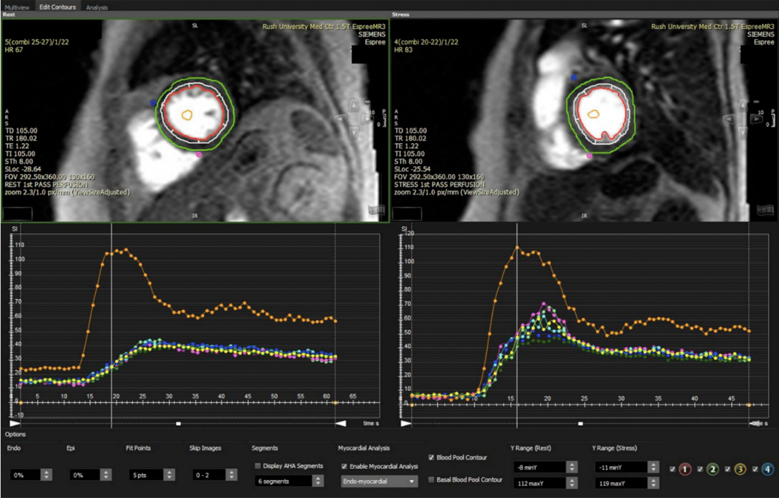Image resolution: width=779 pixels, height=498 pixels.
Task: Enable Display AHA Segments checkbox
Action: click(x=258, y=466)
